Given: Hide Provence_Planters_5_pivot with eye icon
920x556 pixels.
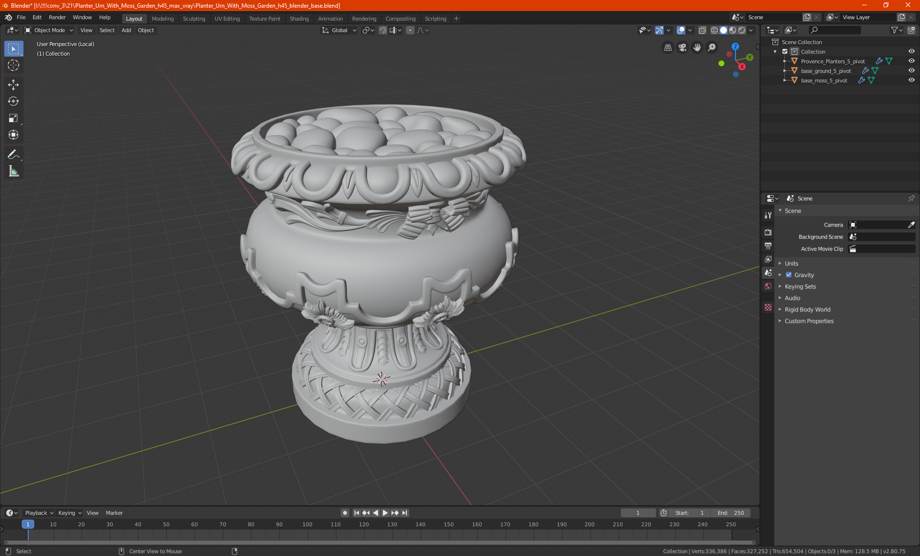Looking at the screenshot, I should pyautogui.click(x=911, y=61).
